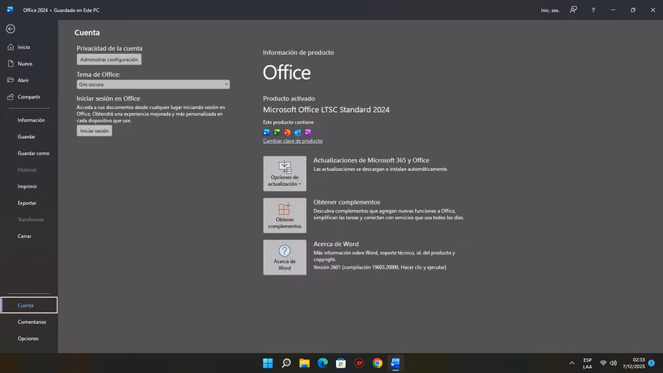Image resolution: width=663 pixels, height=373 pixels.
Task: Open the Imprimir page
Action: [x=29, y=186]
